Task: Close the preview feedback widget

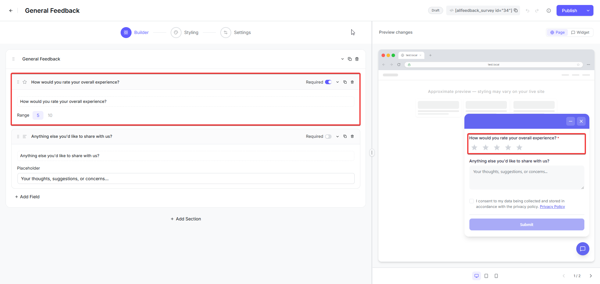Action: click(581, 121)
